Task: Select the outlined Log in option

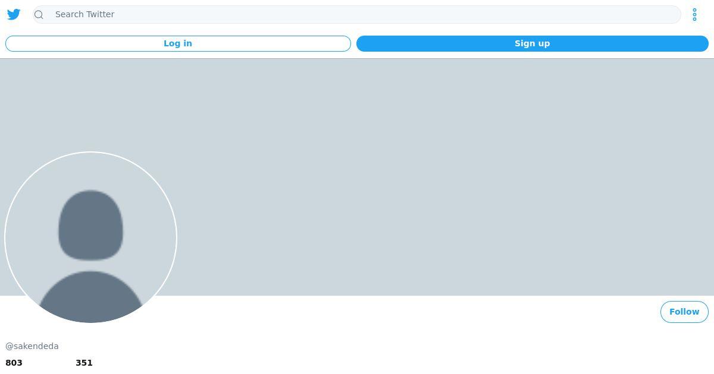Action: click(x=178, y=43)
